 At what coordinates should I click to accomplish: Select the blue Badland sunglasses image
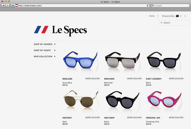tap(80, 60)
